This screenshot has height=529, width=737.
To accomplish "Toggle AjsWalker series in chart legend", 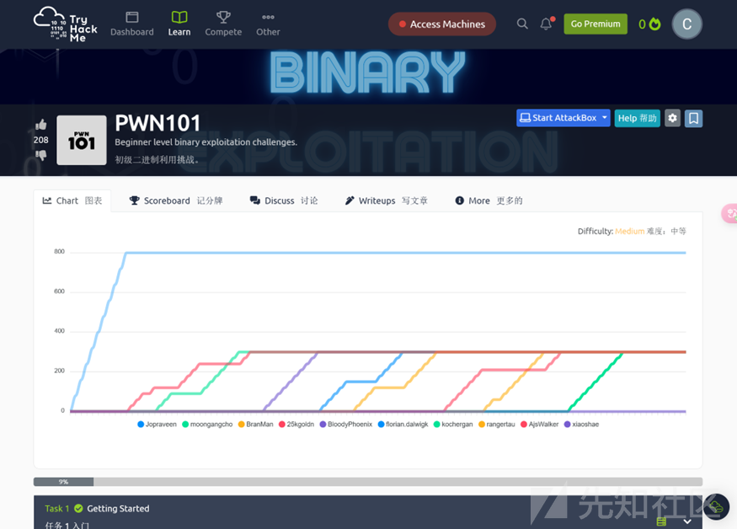I will click(x=540, y=425).
